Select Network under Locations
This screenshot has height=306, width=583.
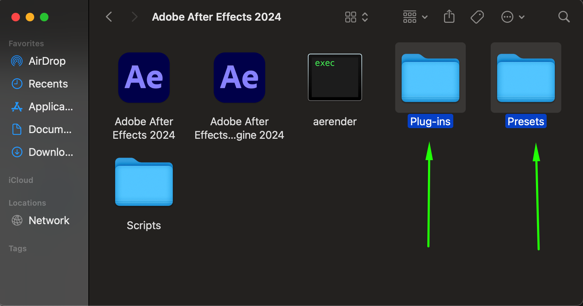pos(49,221)
